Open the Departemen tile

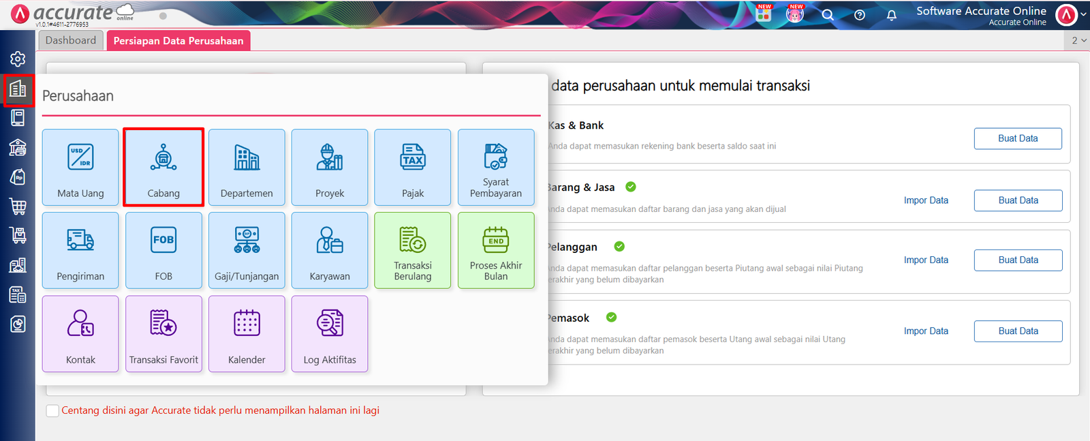(x=247, y=167)
